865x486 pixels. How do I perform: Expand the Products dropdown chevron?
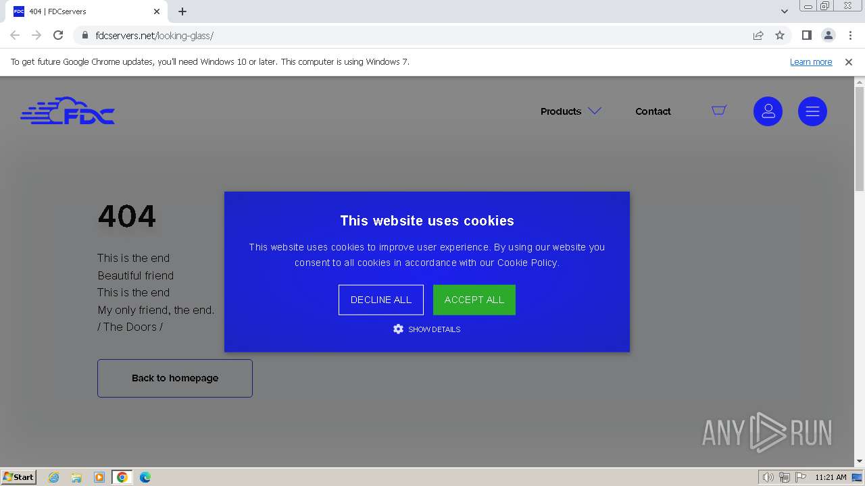click(x=595, y=111)
